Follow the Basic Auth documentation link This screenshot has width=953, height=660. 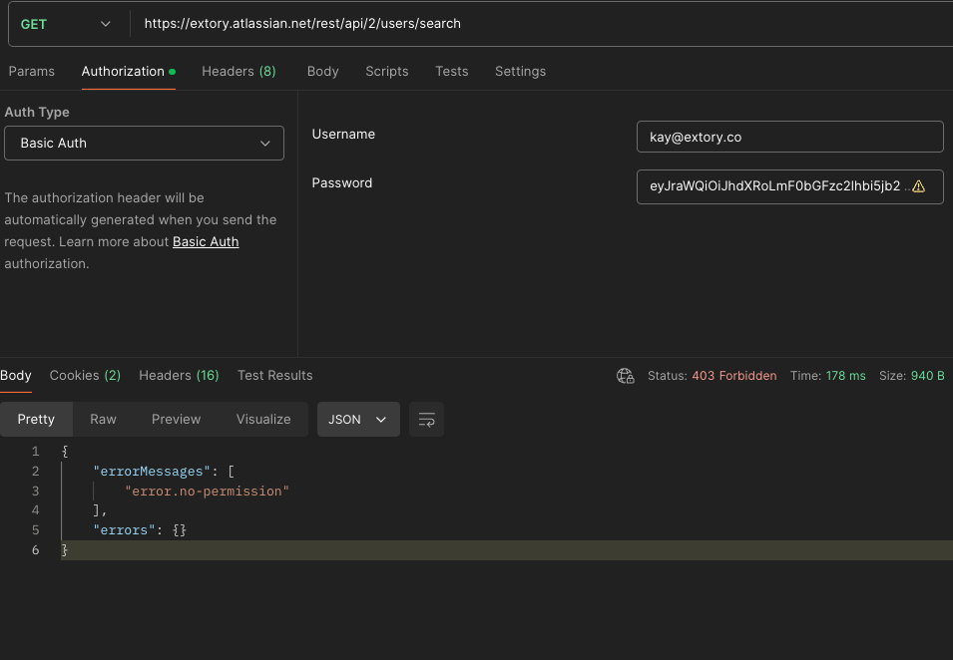[206, 242]
